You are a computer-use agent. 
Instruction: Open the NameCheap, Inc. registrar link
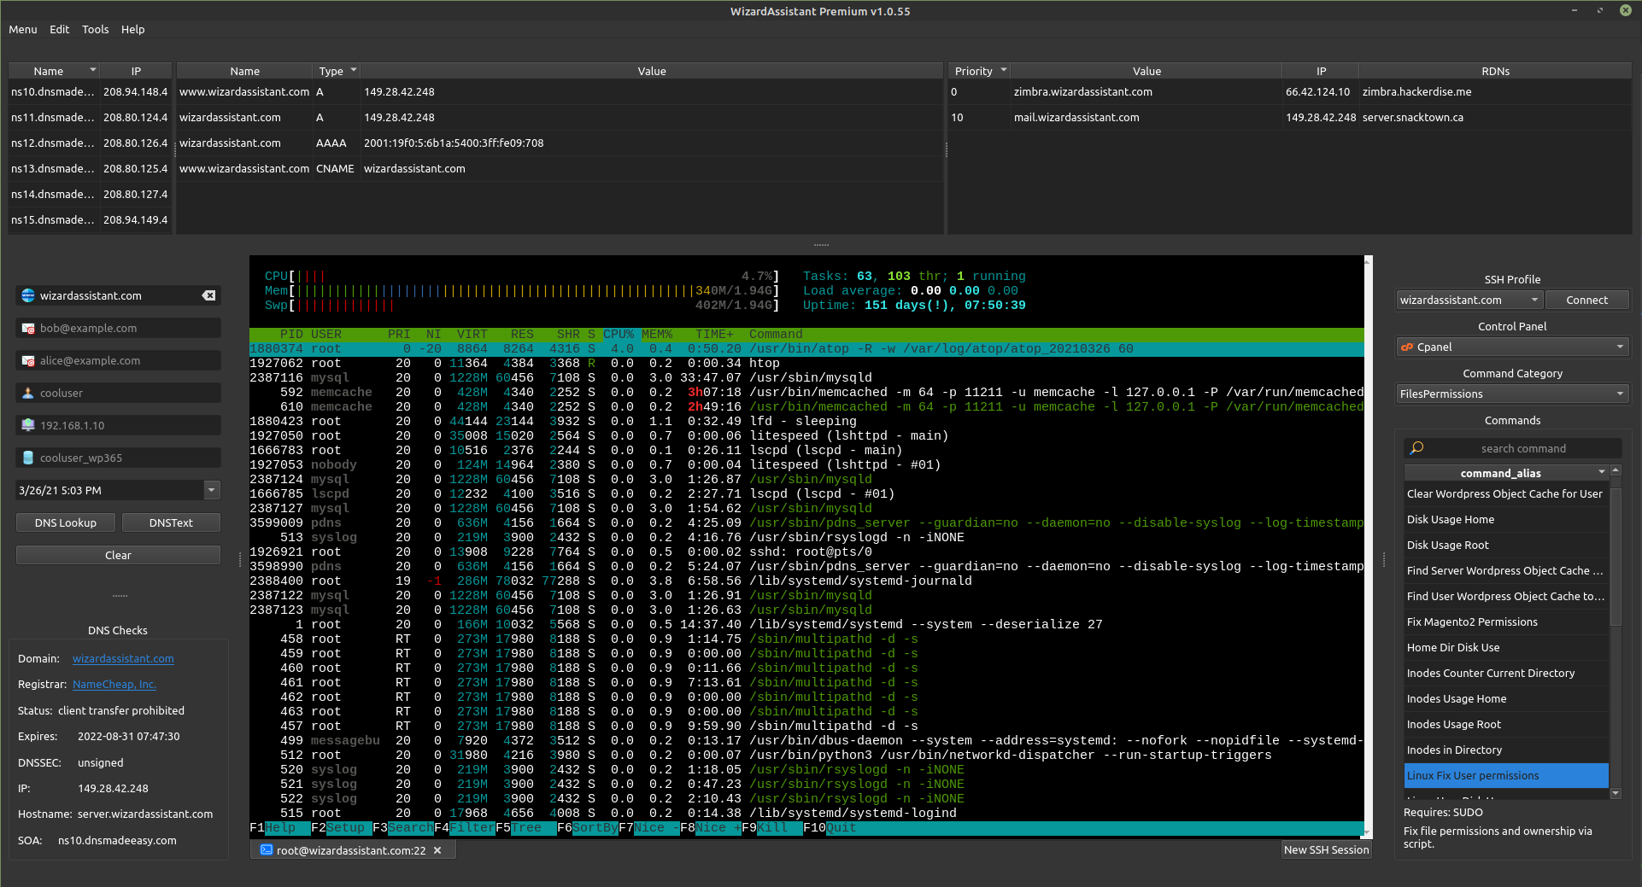(114, 684)
